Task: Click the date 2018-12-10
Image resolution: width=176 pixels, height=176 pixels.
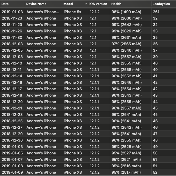Action: pyautogui.click(x=12, y=63)
